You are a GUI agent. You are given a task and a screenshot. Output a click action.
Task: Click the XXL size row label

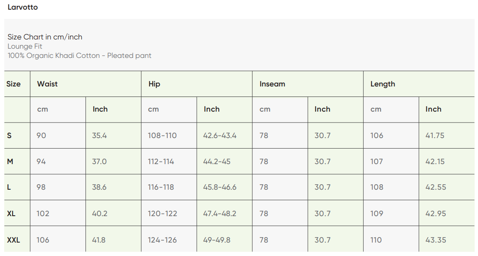[x=13, y=240]
